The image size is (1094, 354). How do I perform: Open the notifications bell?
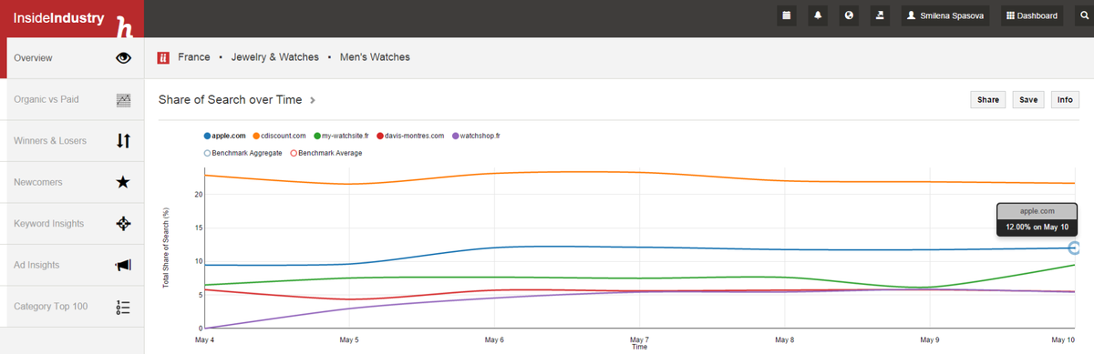(818, 15)
